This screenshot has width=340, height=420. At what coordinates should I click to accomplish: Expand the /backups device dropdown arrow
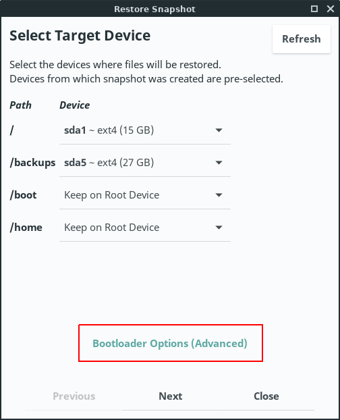219,163
